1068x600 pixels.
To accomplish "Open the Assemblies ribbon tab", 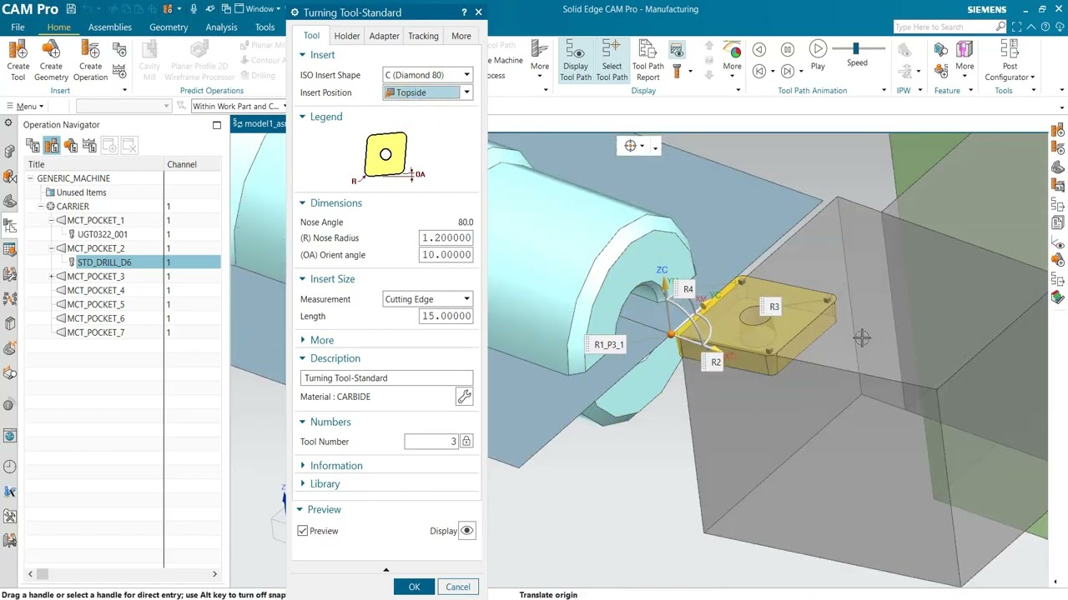I will (110, 27).
